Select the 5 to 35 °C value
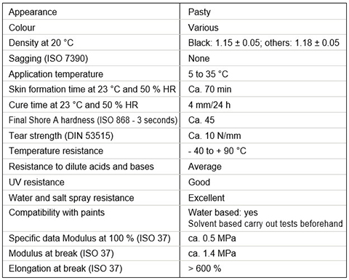Screen dimensions: 349x280 click(208, 74)
